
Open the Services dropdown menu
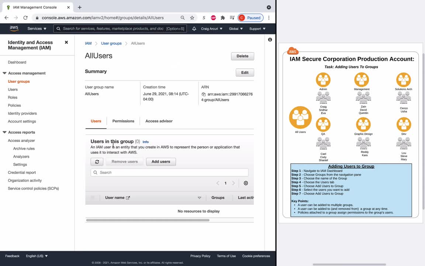[37, 28]
